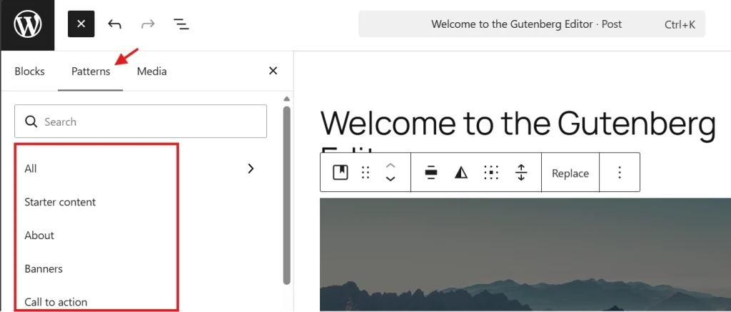Screen dimensions: 731x312
Task: Open block options three-dot menu
Action: click(620, 173)
